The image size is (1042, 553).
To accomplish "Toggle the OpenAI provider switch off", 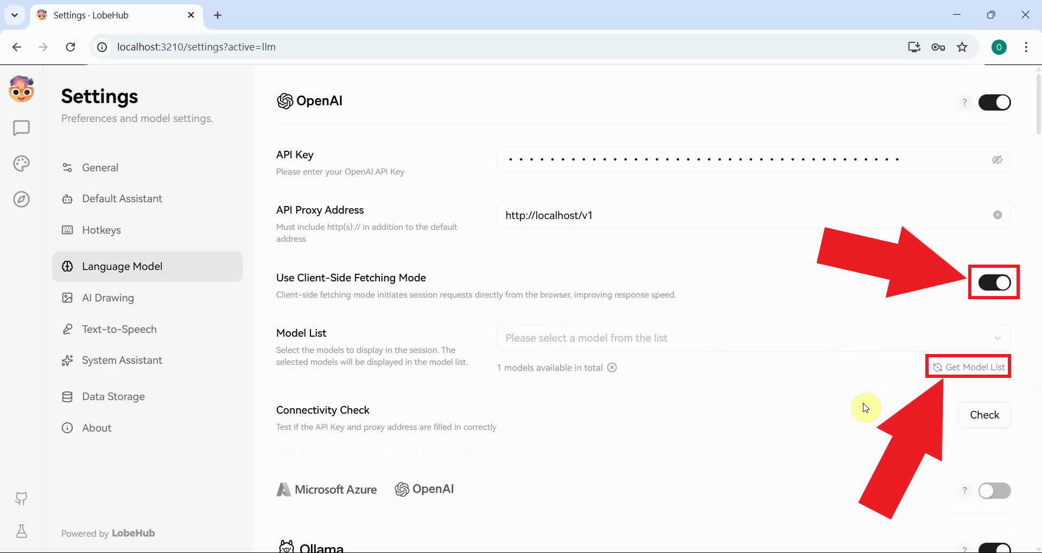I will (995, 102).
